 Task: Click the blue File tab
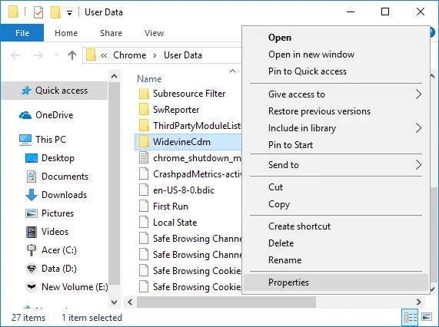[22, 33]
